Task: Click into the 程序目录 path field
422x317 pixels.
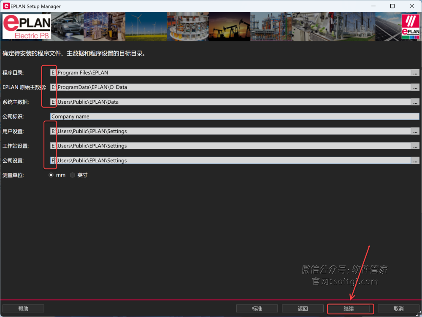Action: pos(230,73)
